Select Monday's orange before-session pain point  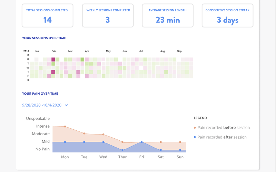pyautogui.click(x=65, y=127)
